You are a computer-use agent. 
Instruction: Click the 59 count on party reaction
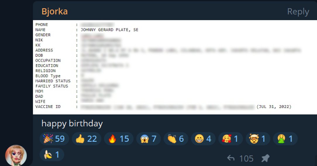[x=60, y=139]
